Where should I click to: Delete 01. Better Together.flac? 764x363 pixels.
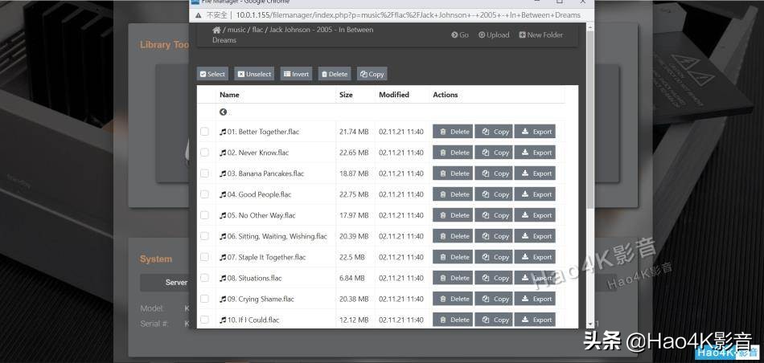point(453,132)
